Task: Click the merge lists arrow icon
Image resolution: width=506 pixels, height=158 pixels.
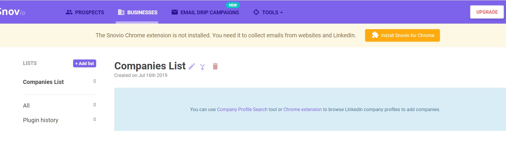Action: click(x=202, y=67)
